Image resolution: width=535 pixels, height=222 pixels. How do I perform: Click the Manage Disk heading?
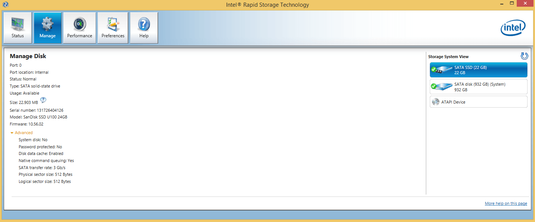tap(28, 56)
